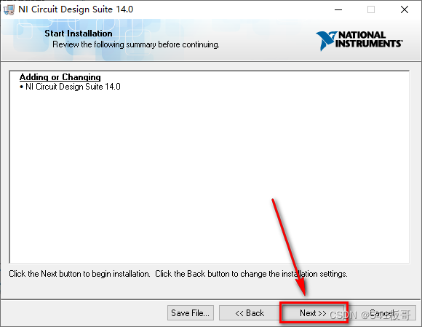Close the NI Circuit Design Suite installer
Viewport: 422px width, 327px height.
(405, 9)
